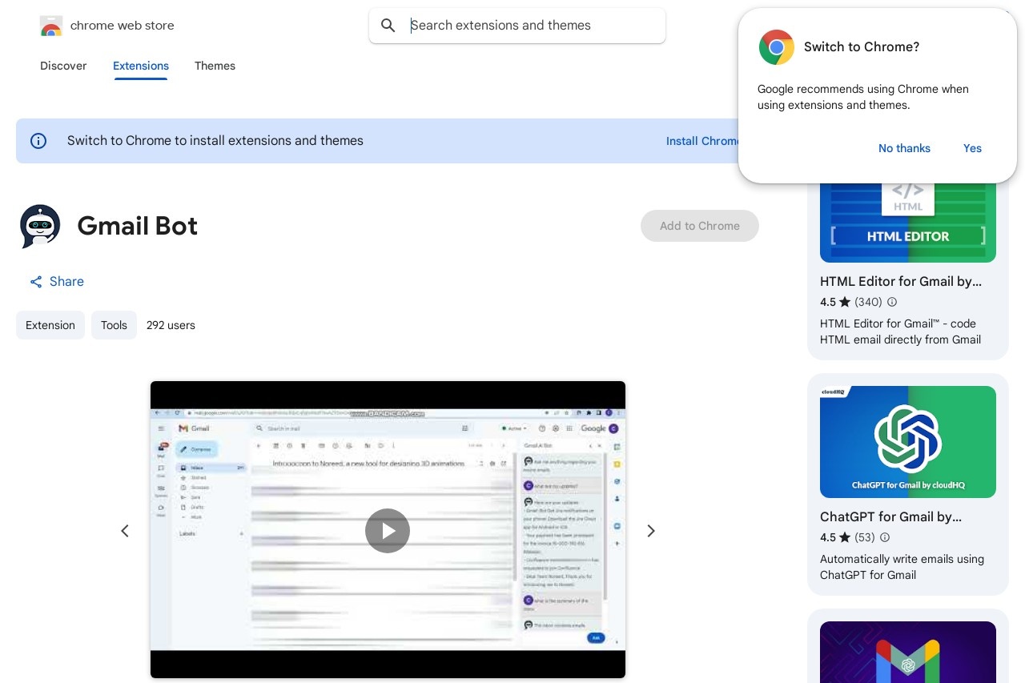Screen dimensions: 1025x683
Task: Click rating info icon for ChatGPT for Gmail
Action: 885,537
